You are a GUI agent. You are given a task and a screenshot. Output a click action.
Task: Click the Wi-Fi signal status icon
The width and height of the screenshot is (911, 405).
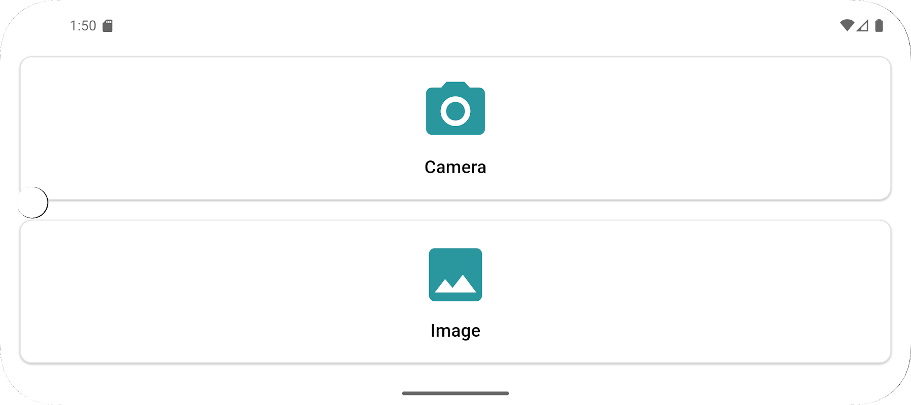[847, 25]
